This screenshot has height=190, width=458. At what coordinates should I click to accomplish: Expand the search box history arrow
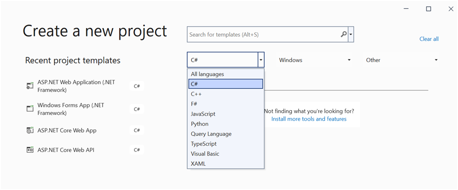(351, 34)
